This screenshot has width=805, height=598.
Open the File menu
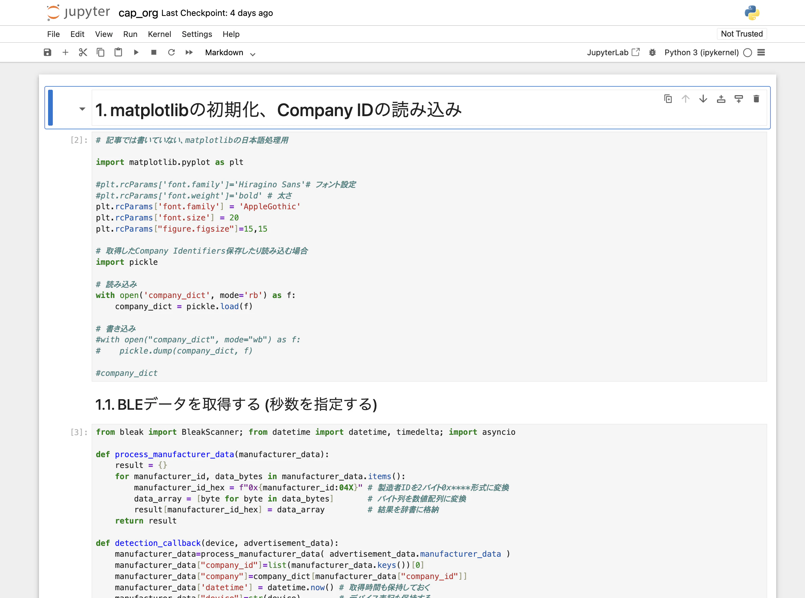[x=53, y=34]
